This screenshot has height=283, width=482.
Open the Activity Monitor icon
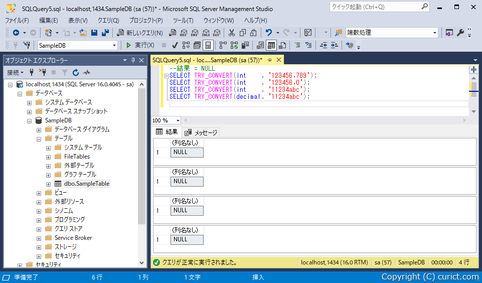click(307, 33)
